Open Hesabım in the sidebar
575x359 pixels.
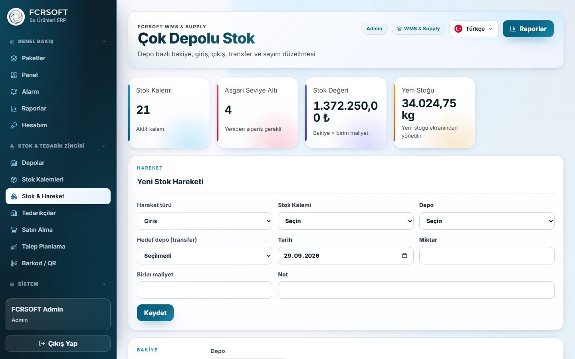click(x=58, y=125)
